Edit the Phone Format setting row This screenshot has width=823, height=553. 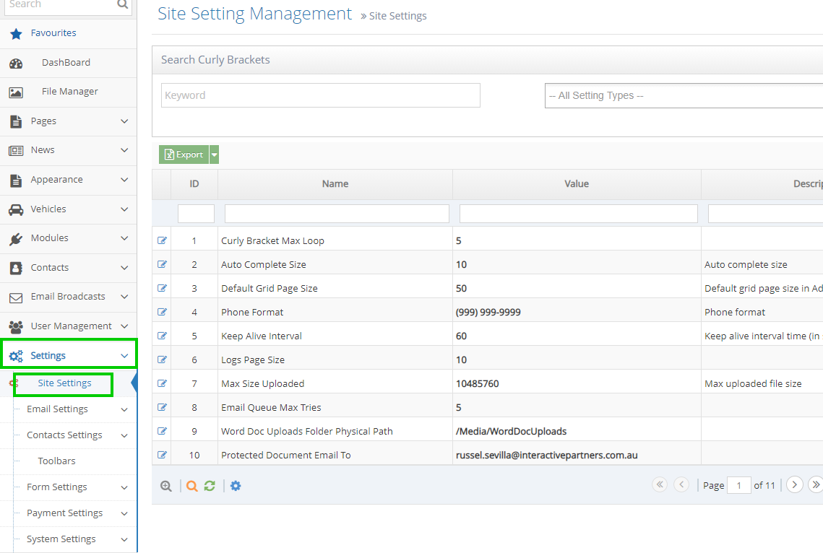[x=162, y=312]
